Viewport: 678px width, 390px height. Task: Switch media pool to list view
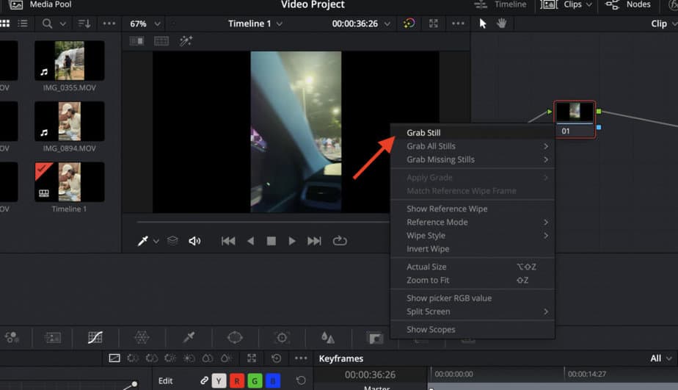coord(23,24)
